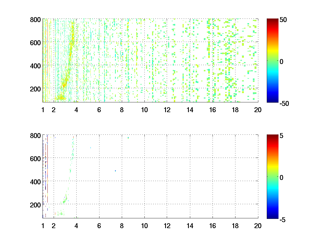Select x-axis tick label 1 on upper plot

tap(43, 110)
